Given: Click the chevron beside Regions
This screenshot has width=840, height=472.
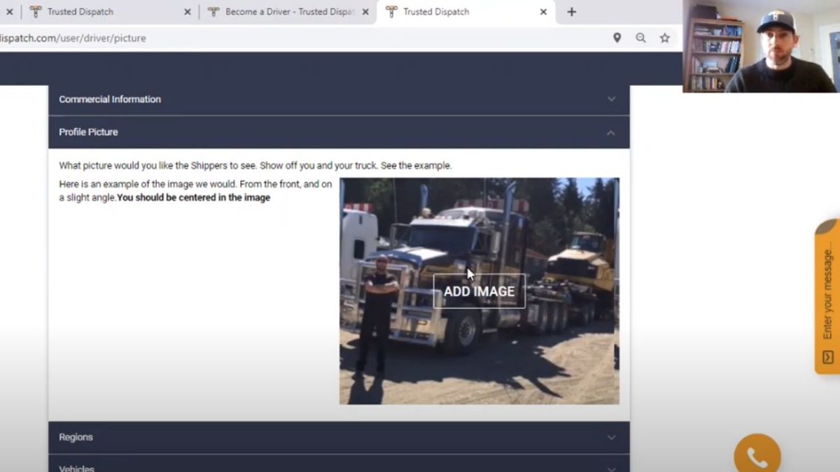Looking at the screenshot, I should point(611,437).
